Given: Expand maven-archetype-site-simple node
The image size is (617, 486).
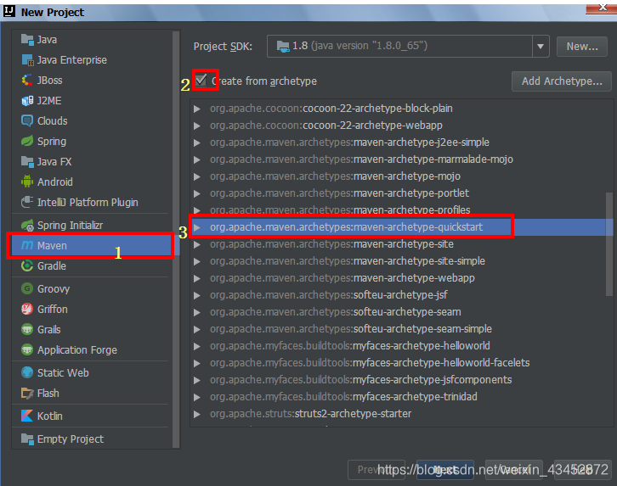Looking at the screenshot, I should pos(197,261).
